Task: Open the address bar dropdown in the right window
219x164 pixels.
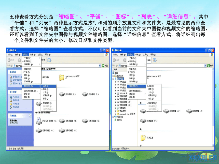Action: click(205, 66)
